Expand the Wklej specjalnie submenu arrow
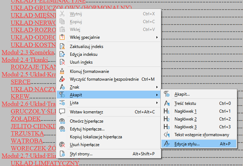Viewport: 243px width, 166px height. point(157,37)
